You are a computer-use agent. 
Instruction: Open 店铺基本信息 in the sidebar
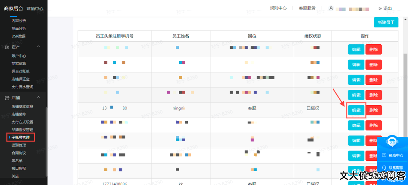tap(22, 106)
